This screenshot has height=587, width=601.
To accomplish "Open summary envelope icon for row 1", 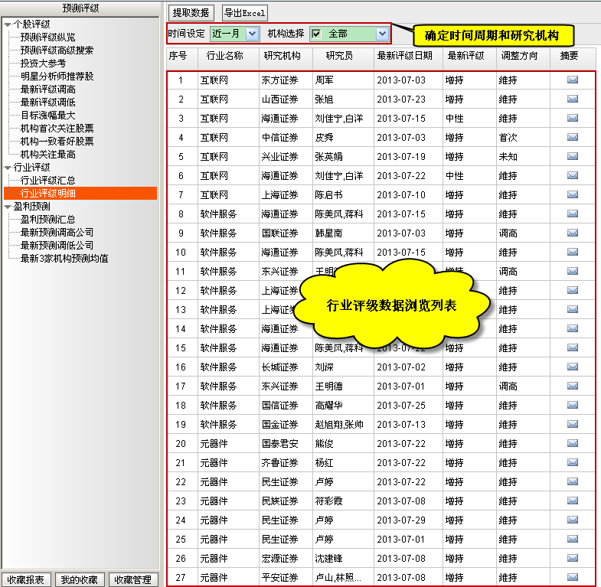I will [x=572, y=80].
